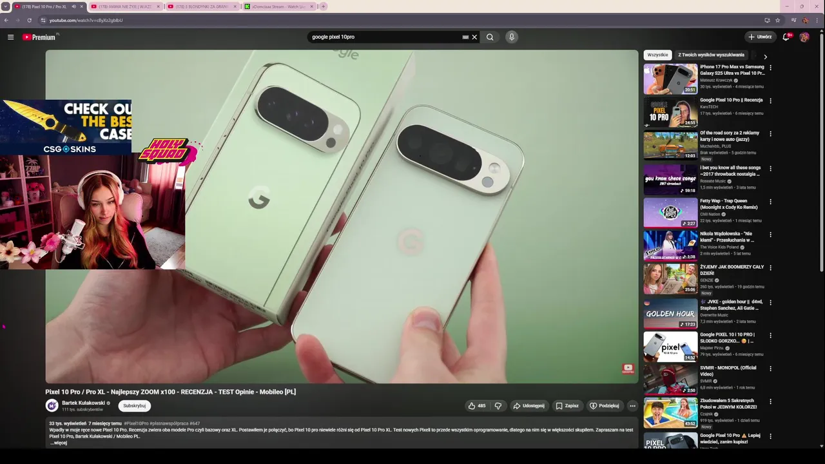The image size is (825, 464).
Task: Open Nikola Wądołowska Voice Kids thumbnail
Action: (x=670, y=246)
